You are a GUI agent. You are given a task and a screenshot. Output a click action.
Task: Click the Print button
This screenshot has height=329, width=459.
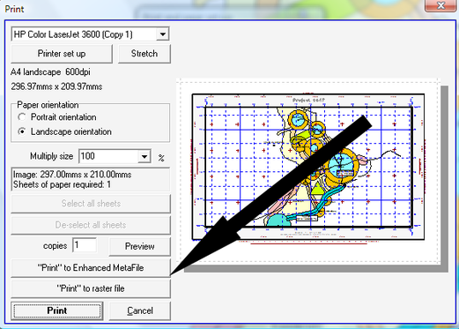pos(57,310)
